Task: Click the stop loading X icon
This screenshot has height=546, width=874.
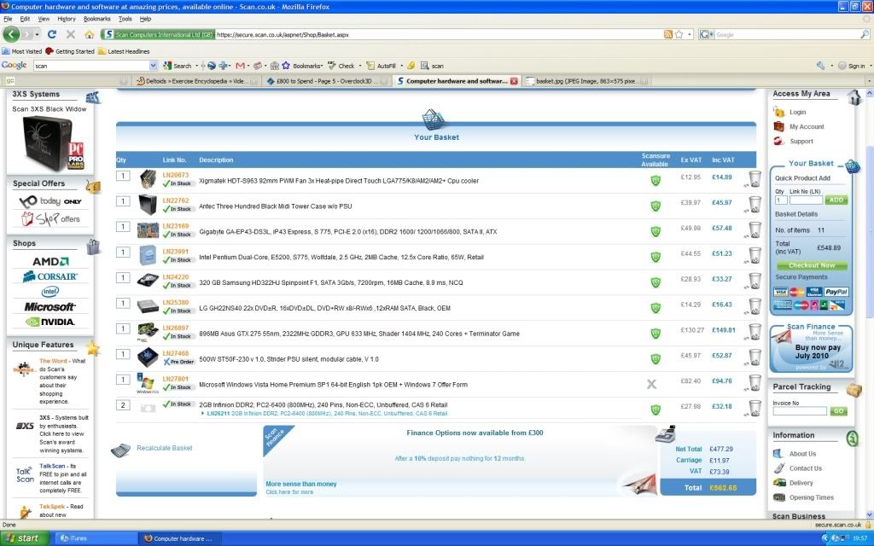Action: pos(71,34)
